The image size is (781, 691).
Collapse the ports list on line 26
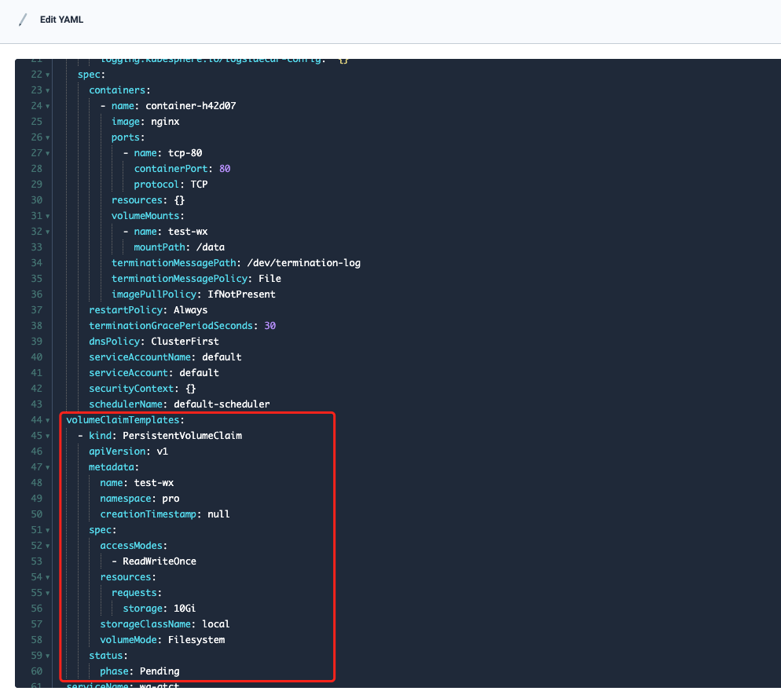(46, 137)
